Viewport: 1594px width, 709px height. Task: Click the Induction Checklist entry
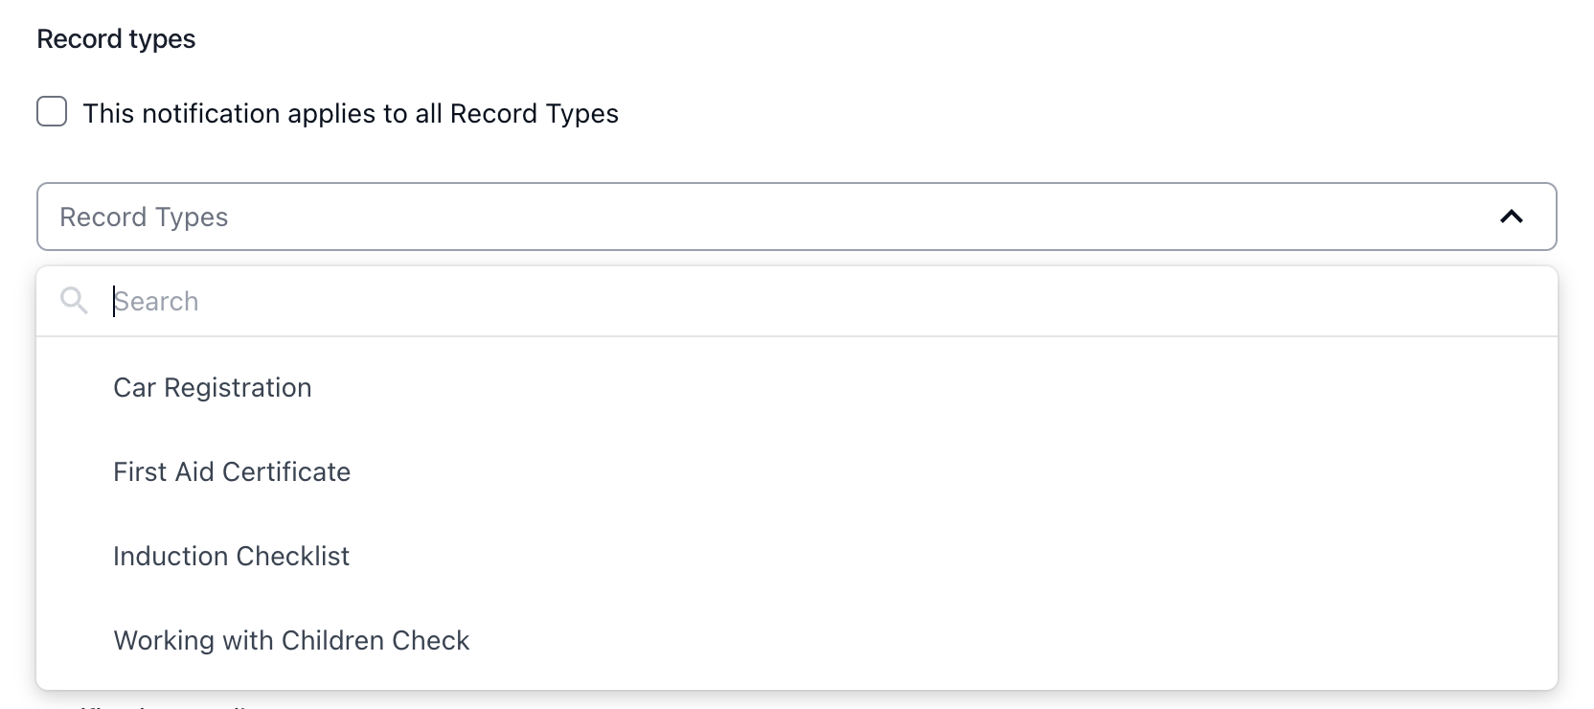click(x=797, y=556)
